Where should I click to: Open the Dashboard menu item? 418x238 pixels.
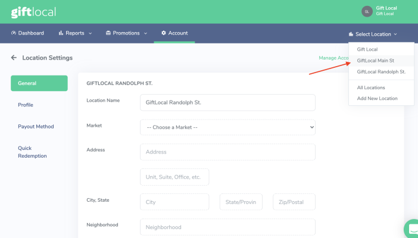27,33
